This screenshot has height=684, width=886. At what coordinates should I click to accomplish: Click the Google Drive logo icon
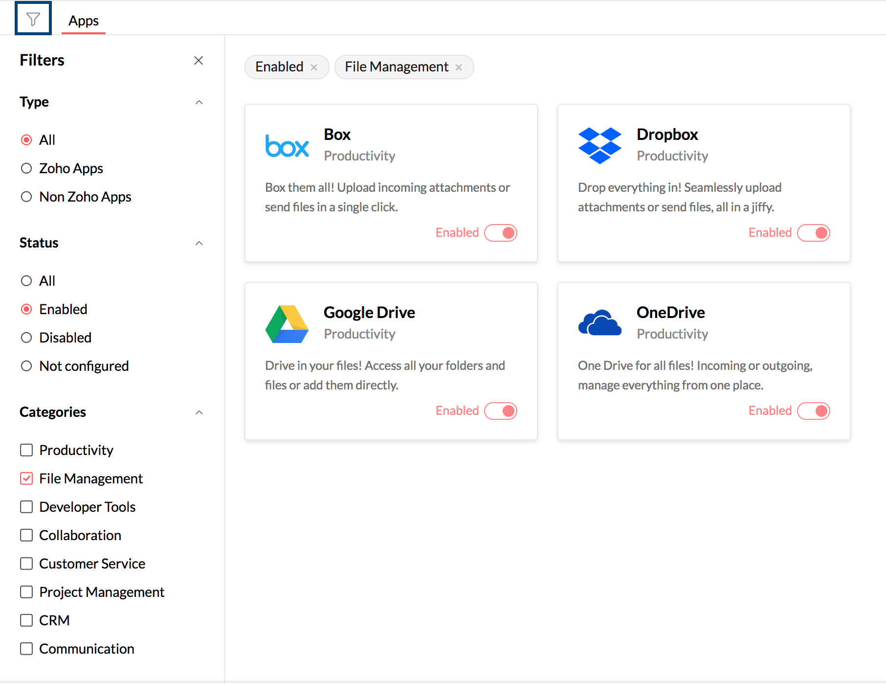click(x=287, y=324)
